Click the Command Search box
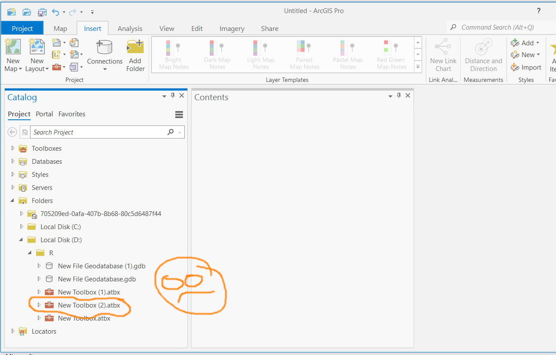556x355 pixels. [501, 27]
